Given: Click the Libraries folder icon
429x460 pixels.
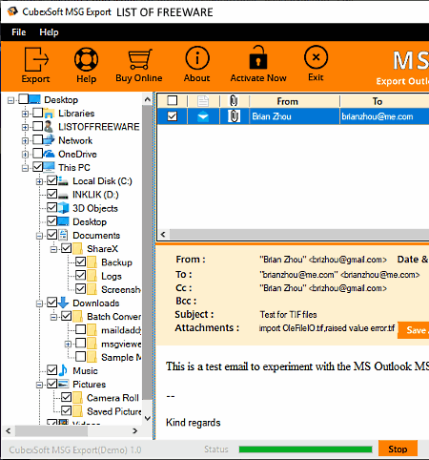Looking at the screenshot, I should [x=49, y=113].
